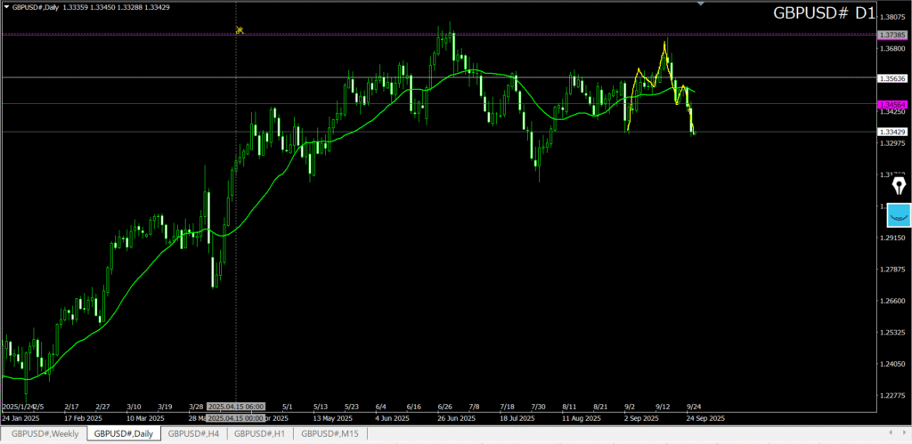Click the magenta 1.34564 price label
Screen dimensions: 912x444
click(x=892, y=104)
